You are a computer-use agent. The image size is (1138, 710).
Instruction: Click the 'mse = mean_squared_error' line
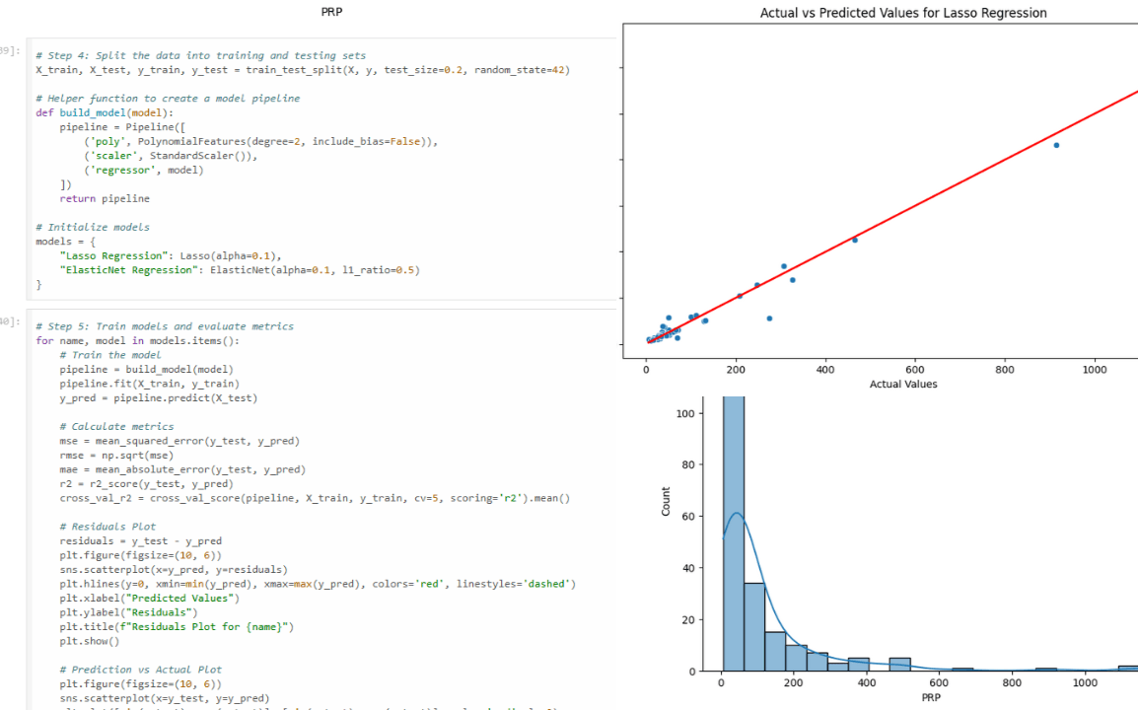tap(179, 441)
